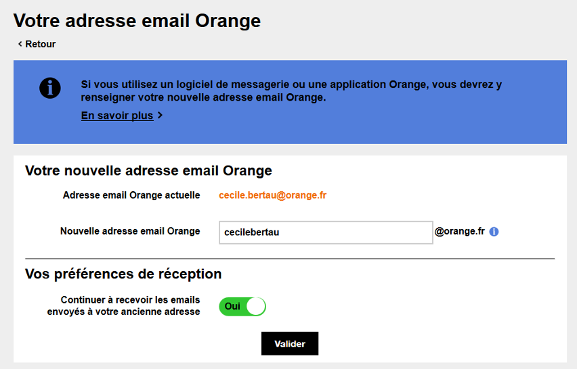Click the page title Votre adresse email Orange
577x369 pixels.
pos(137,20)
